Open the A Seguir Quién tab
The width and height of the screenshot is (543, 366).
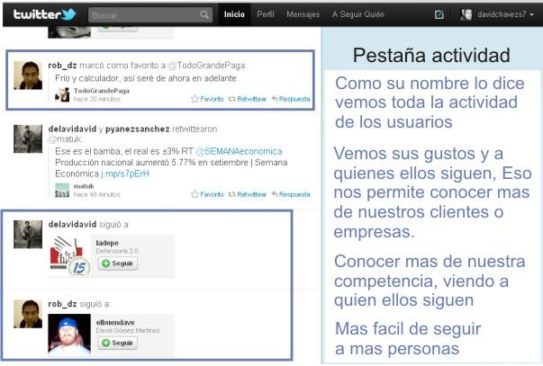click(358, 14)
